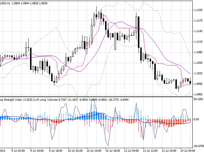Select the 14 Jul 04:00 time label
Image resolution: width=204 pixels, height=153 pixels.
[188, 151]
